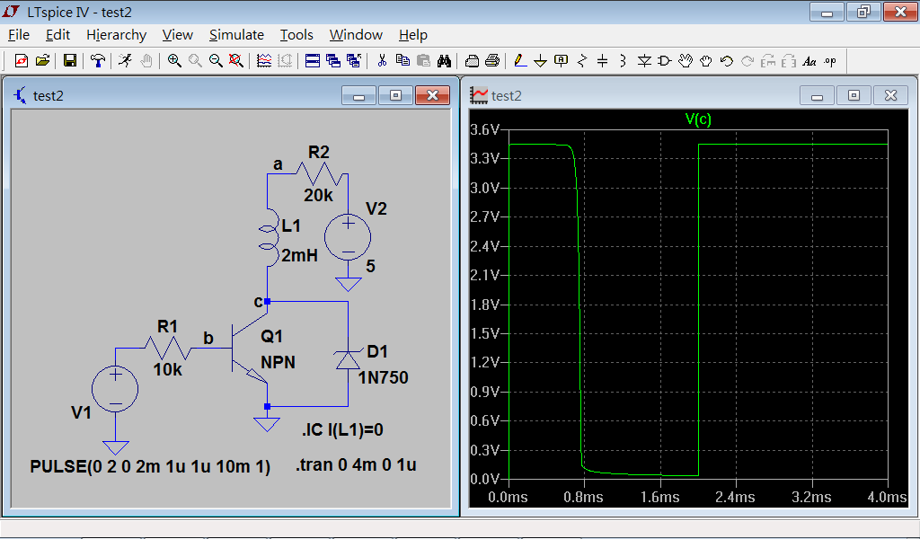Image resolution: width=920 pixels, height=539 pixels.
Task: Maximize the test2 schematic window
Action: [395, 95]
